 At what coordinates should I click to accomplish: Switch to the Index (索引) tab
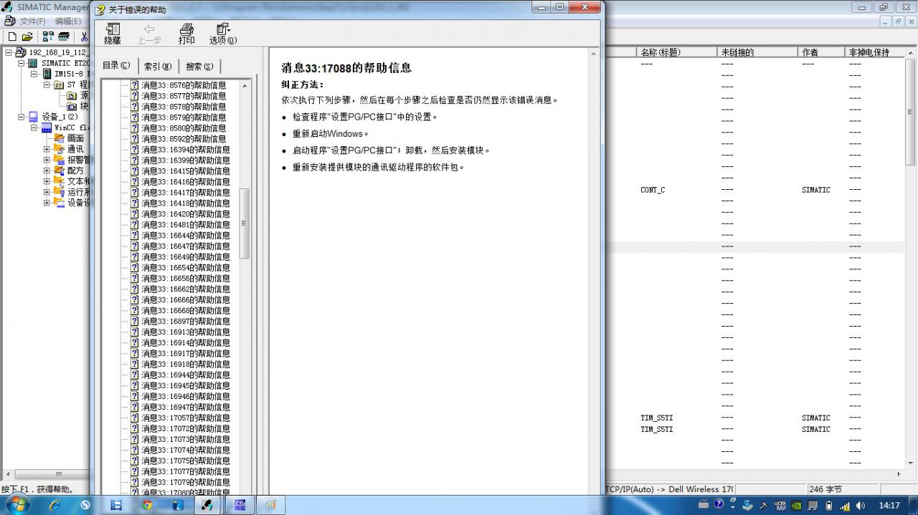point(157,66)
